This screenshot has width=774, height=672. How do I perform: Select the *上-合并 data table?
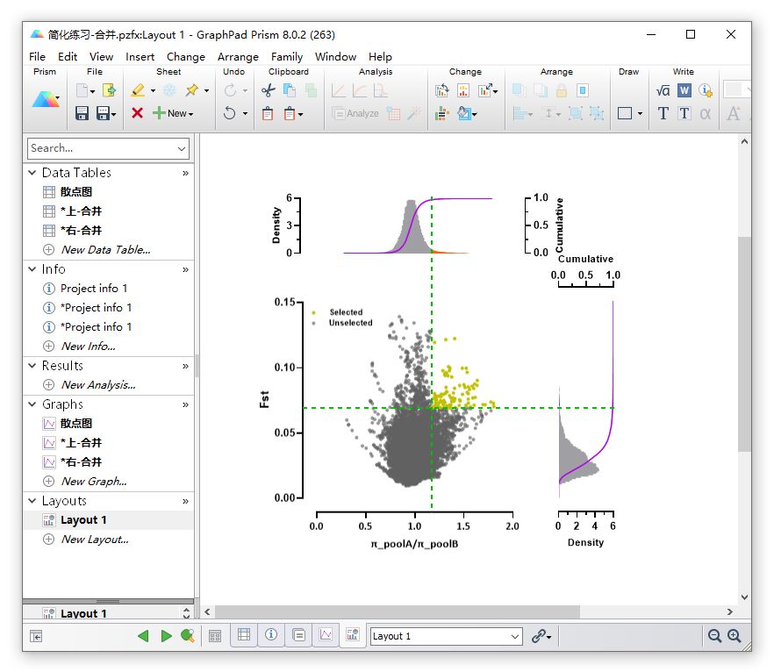81,211
